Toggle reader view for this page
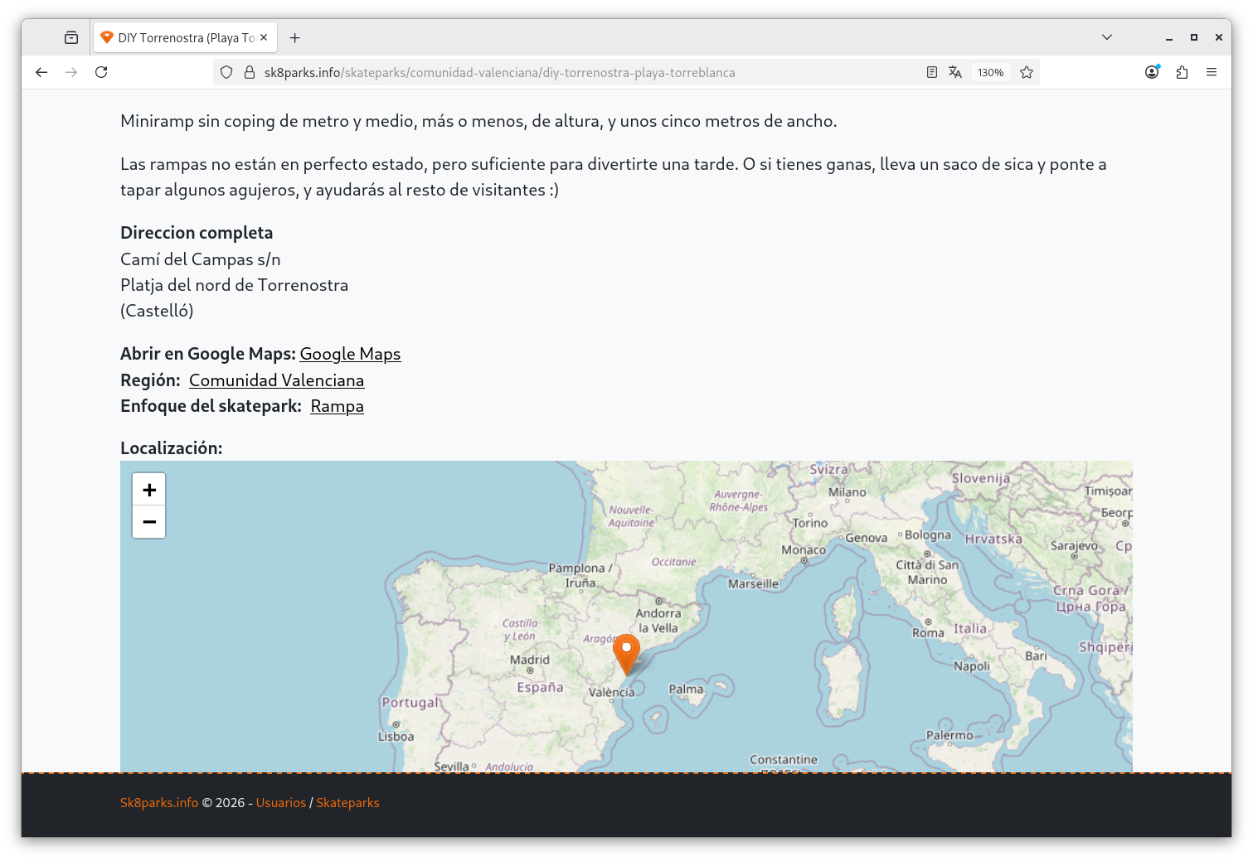Viewport: 1253px width, 861px height. 932,72
